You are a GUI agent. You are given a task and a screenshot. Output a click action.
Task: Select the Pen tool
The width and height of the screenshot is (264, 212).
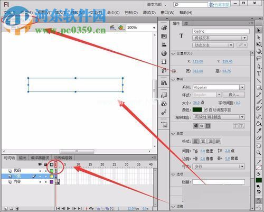259,67
